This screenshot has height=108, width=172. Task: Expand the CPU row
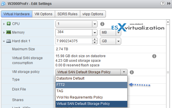coord(4,24)
